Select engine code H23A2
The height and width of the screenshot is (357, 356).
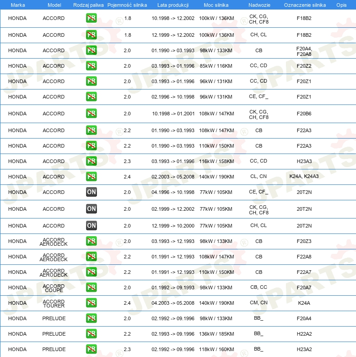click(x=304, y=349)
